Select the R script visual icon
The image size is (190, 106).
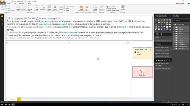[x=164, y=29]
